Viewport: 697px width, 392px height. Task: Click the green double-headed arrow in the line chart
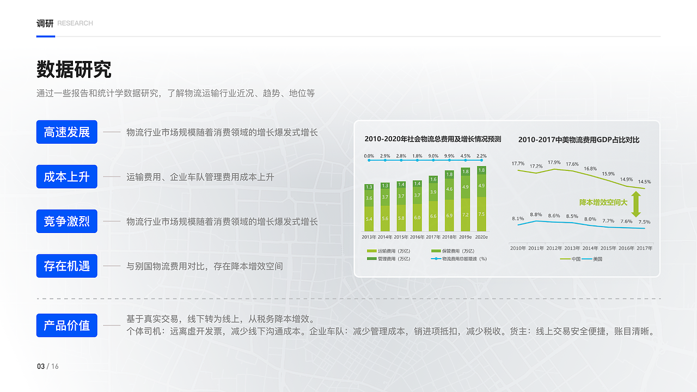pyautogui.click(x=635, y=205)
